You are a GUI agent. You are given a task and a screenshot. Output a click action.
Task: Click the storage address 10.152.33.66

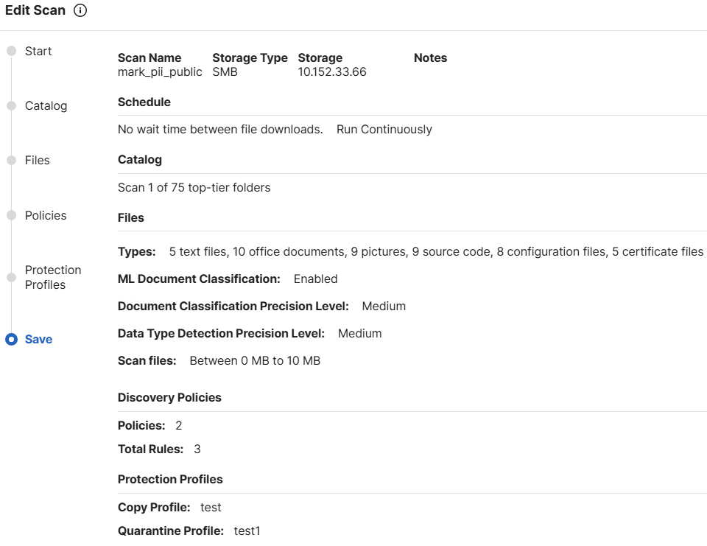click(x=332, y=72)
